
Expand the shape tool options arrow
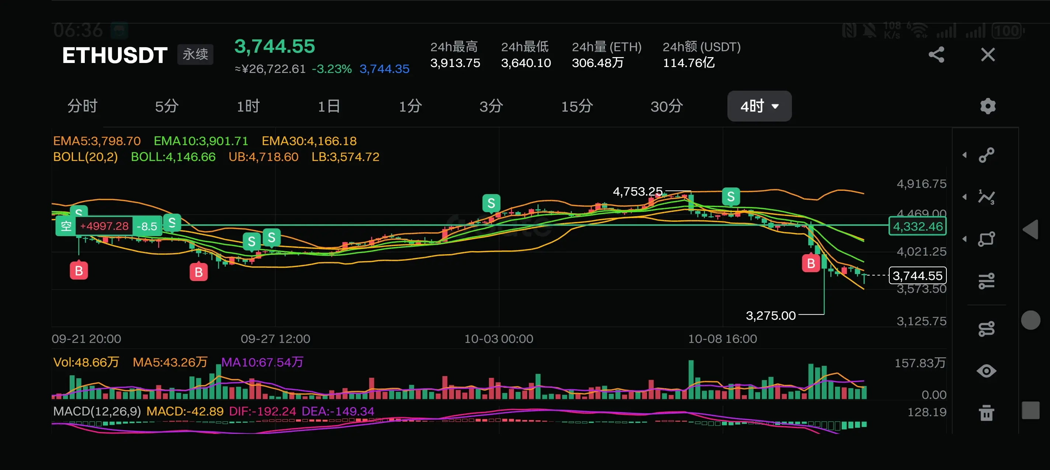[x=964, y=239]
